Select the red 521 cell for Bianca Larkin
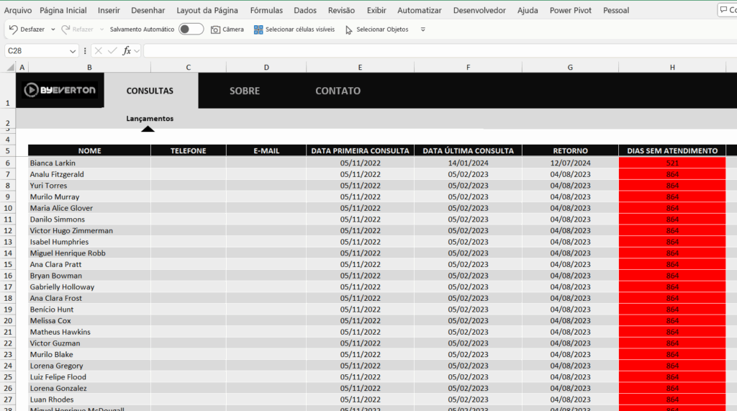Viewport: 737px width, 411px height. coord(672,163)
